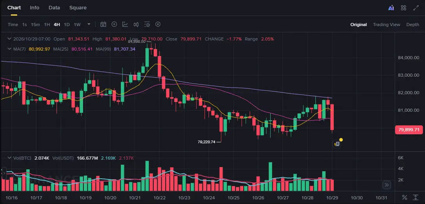
Task: Expand the left-edge panel handle in volume area
Action: (4, 173)
